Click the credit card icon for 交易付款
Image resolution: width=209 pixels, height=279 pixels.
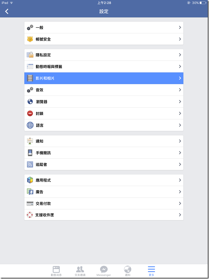click(30, 203)
